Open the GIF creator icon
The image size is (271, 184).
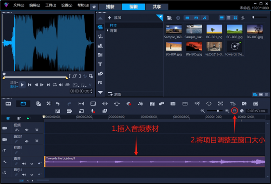(69, 111)
